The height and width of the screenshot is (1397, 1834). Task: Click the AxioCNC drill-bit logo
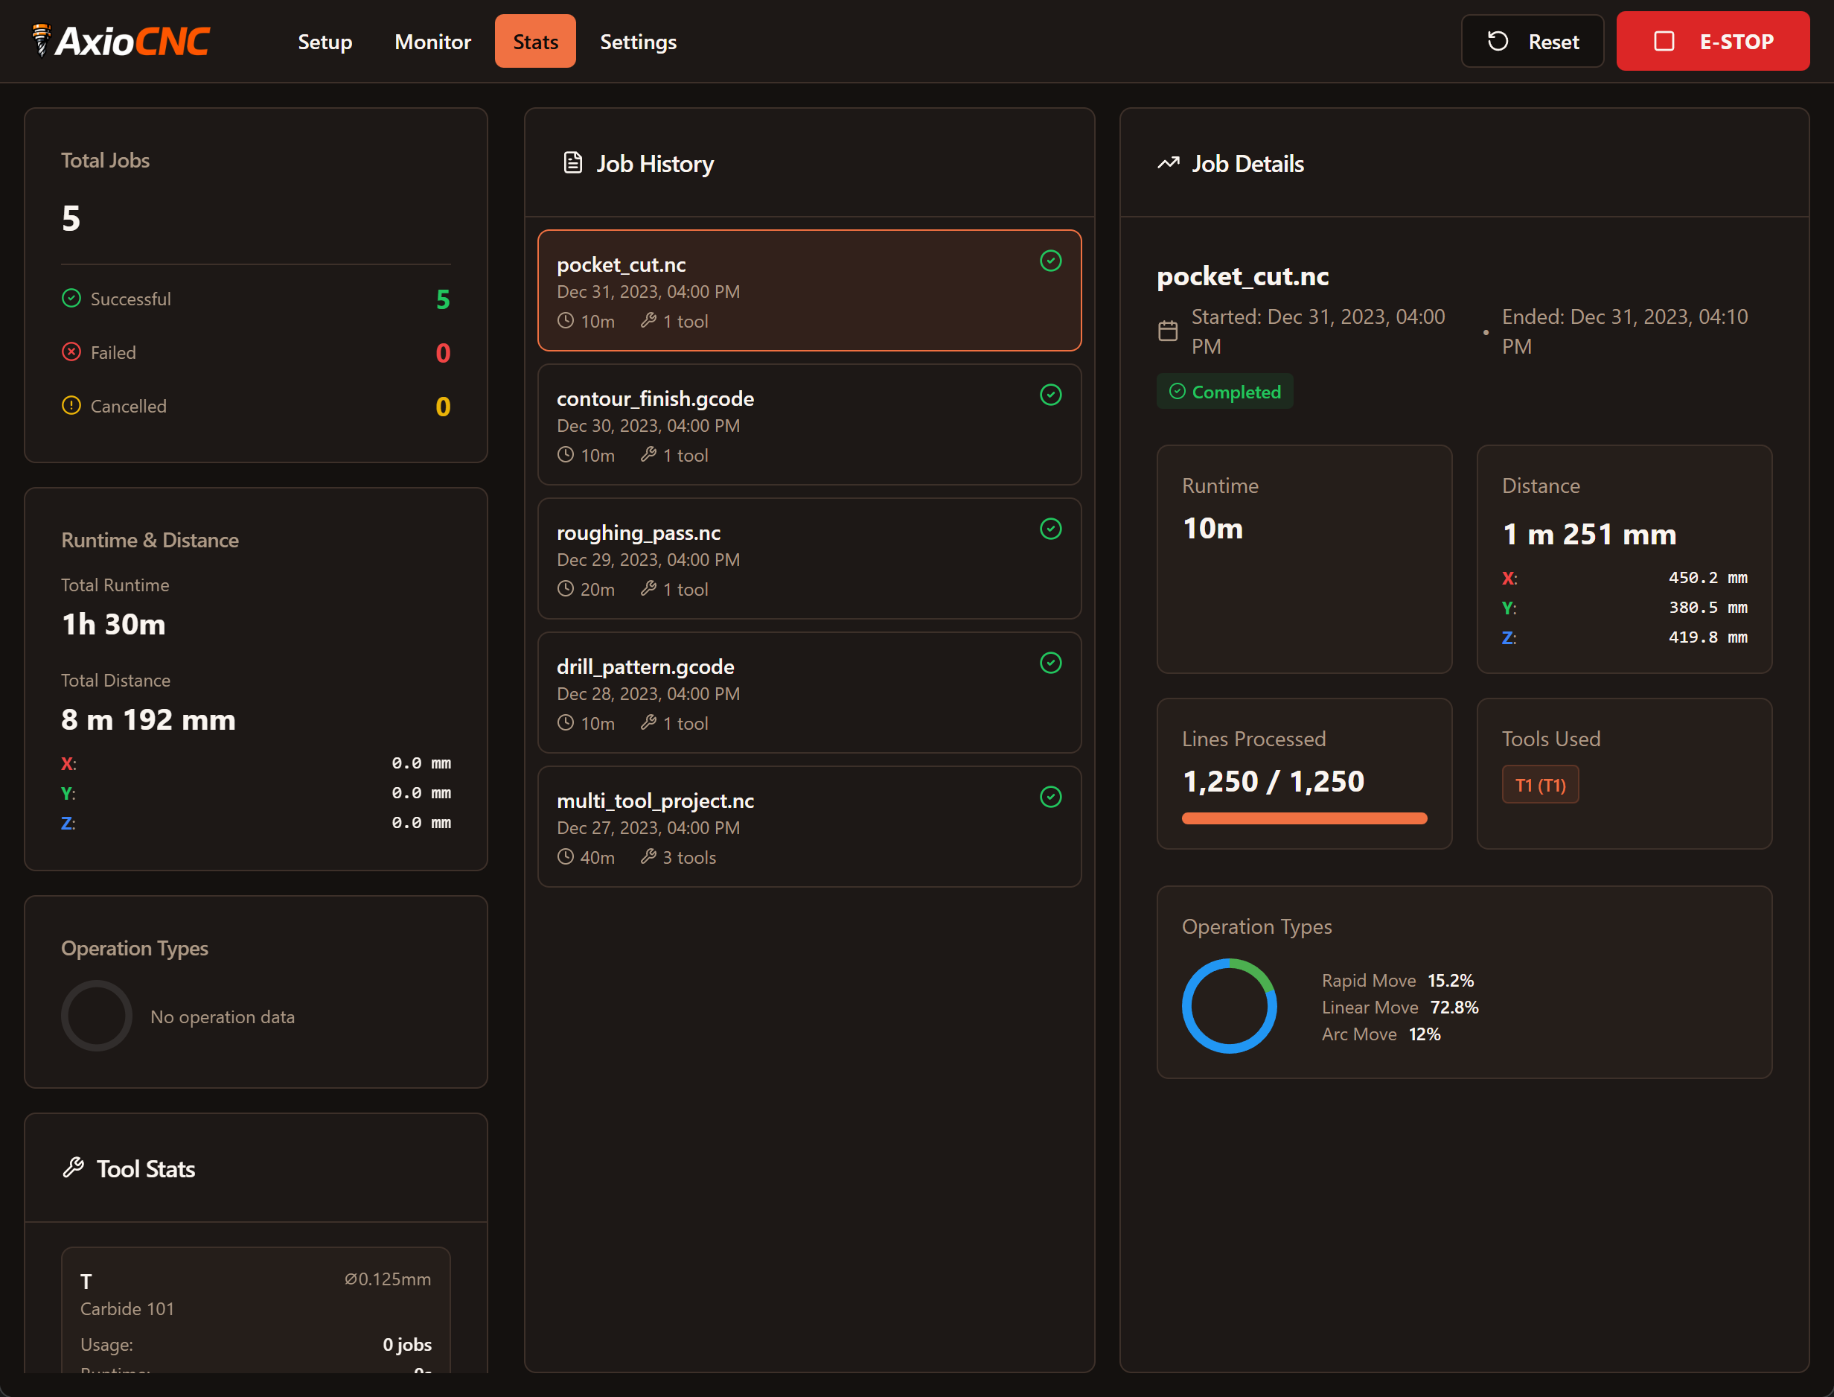point(40,40)
